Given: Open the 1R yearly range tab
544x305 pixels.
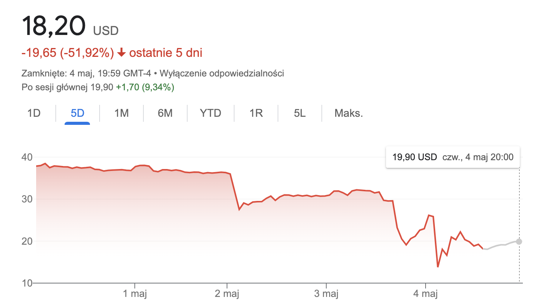Looking at the screenshot, I should (x=256, y=113).
